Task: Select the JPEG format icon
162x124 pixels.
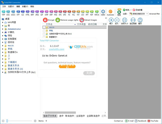Action: pos(37,13)
